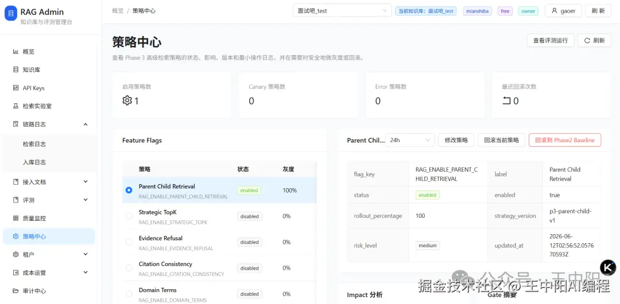Click the 100% rollout value for Parent Child
Image resolution: width=620 pixels, height=304 pixels.
point(289,190)
